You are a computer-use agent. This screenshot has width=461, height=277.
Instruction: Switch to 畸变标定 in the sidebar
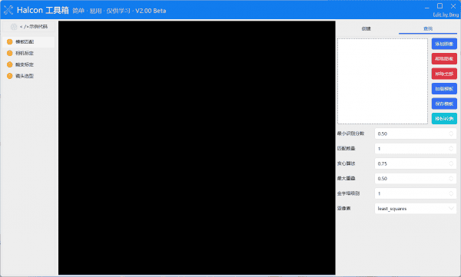pos(29,64)
